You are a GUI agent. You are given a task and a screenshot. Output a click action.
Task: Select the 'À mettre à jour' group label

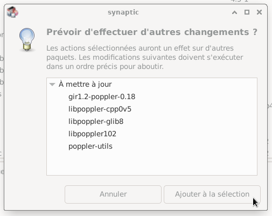[85, 84]
